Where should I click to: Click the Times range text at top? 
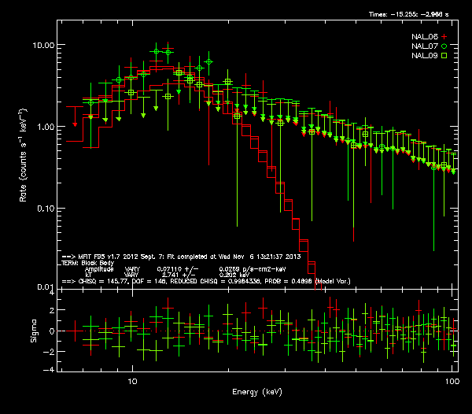pos(411,15)
